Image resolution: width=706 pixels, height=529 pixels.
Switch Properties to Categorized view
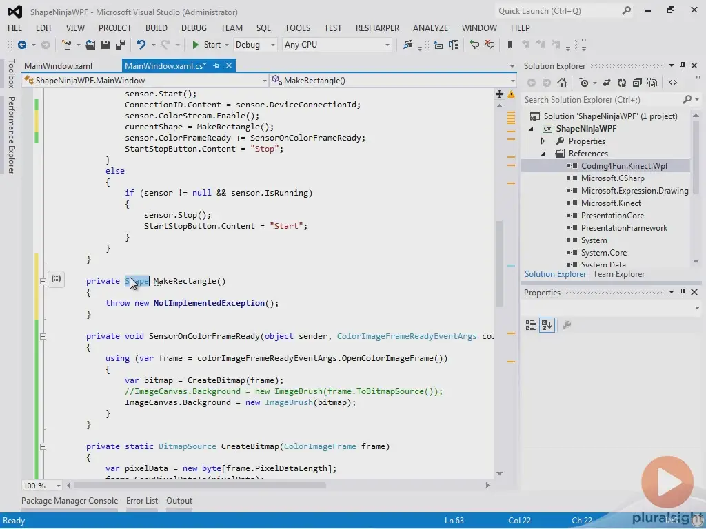(x=531, y=325)
